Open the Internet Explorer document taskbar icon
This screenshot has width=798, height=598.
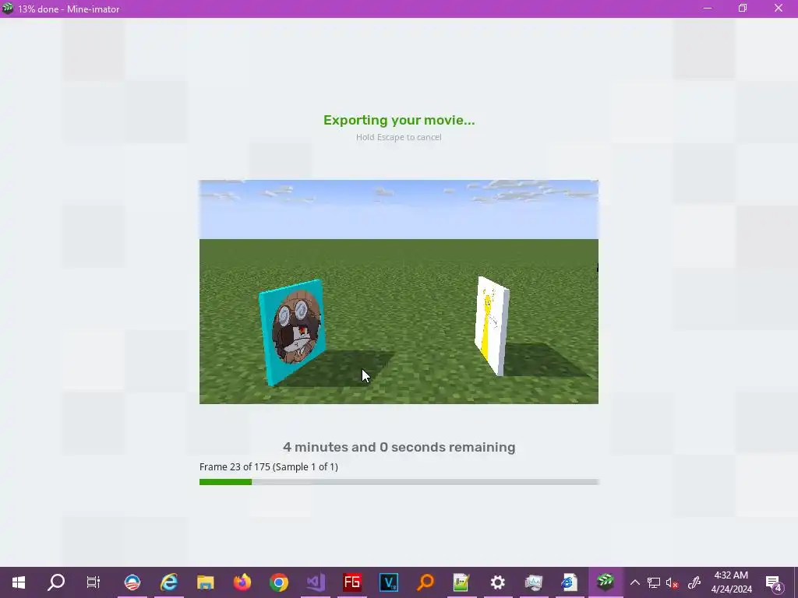[569, 582]
